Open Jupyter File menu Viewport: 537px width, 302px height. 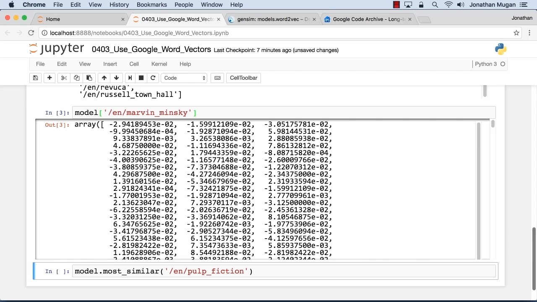[40, 64]
